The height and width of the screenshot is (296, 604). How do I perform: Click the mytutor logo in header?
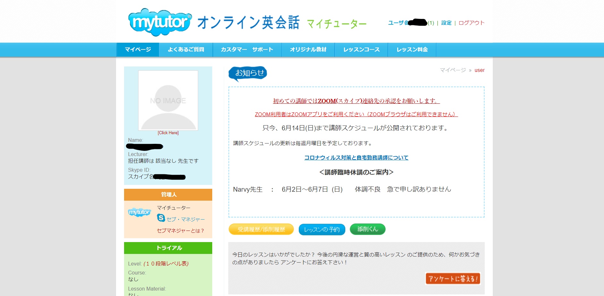160,22
